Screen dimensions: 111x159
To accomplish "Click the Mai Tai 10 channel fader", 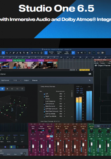I will (58, 144).
